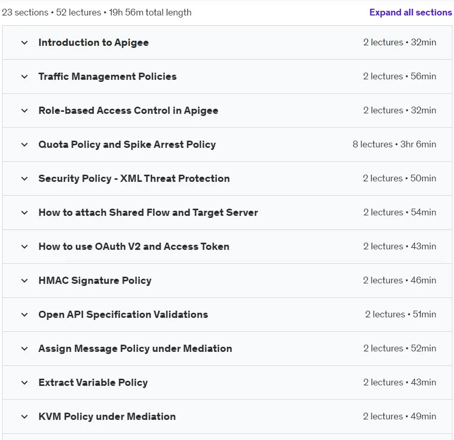Expand chevron beside KVM Policy under Mediation
Image resolution: width=454 pixels, height=440 pixels.
25,416
